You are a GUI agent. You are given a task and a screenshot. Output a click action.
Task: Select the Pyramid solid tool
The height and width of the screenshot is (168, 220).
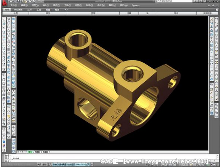pyautogui.click(x=9, y=46)
